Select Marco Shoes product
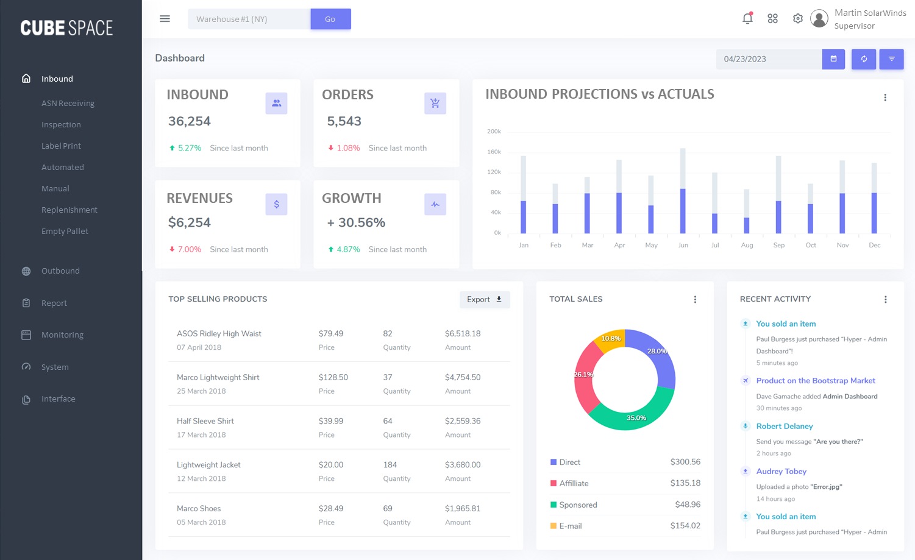 pyautogui.click(x=199, y=509)
